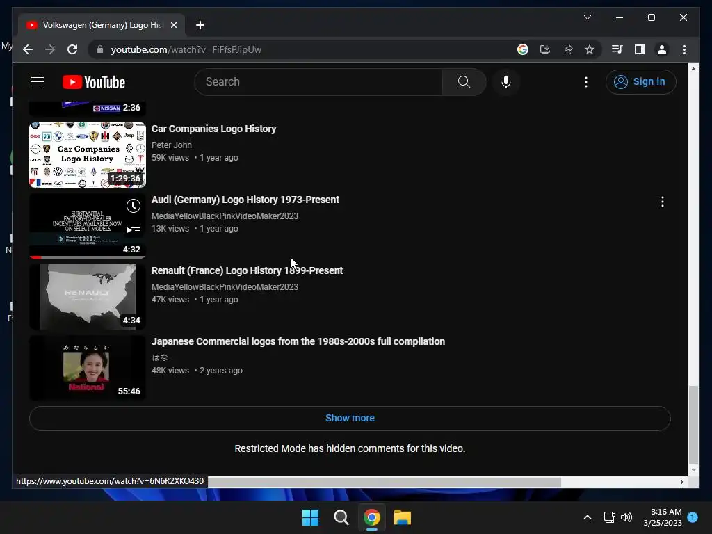Click the Nissan 2:36 video thumbnail
The image size is (712, 534).
(87, 108)
